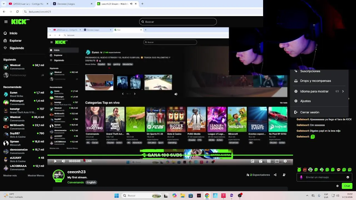The height and width of the screenshot is (200, 356).
Task: Play or pause the stream player
Action: [55, 161]
